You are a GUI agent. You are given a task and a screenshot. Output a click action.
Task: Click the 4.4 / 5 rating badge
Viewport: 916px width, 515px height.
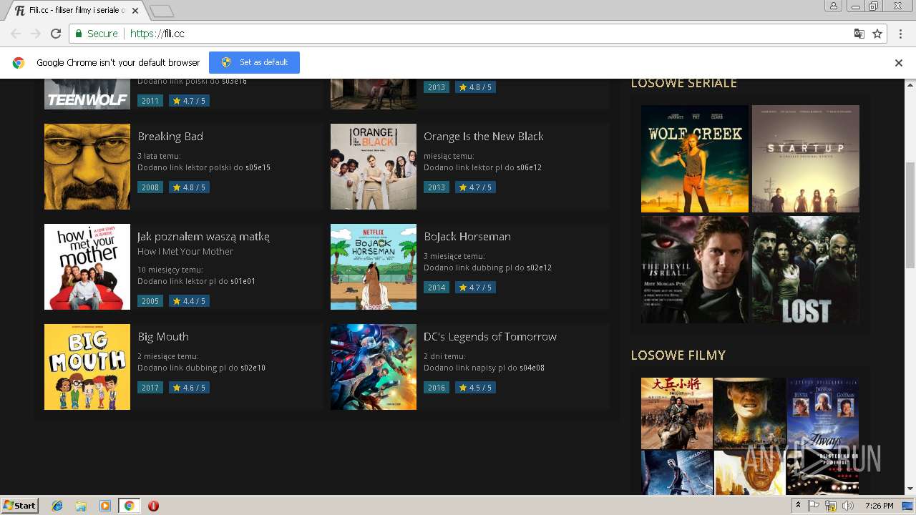point(189,301)
